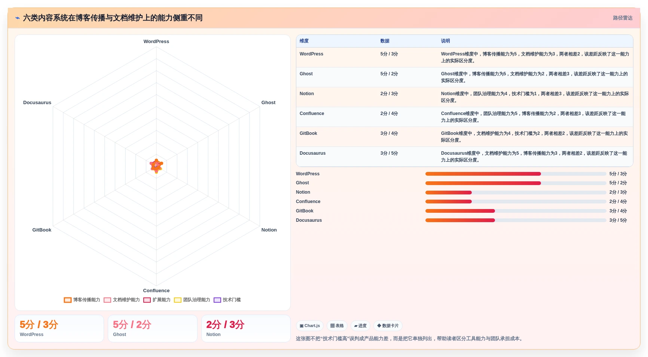Screen dimensions: 648x357
Task: Click the 数据 column header
Action: [385, 41]
